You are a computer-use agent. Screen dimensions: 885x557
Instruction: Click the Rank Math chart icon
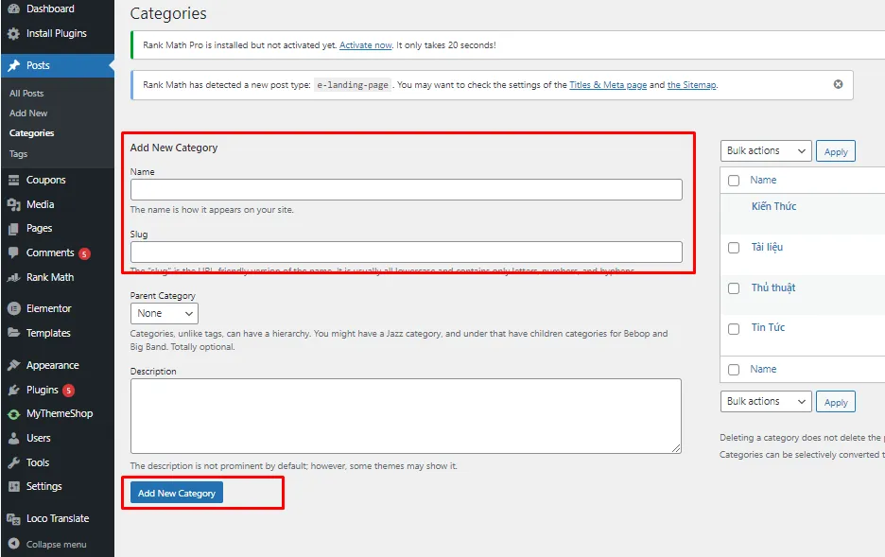click(13, 278)
